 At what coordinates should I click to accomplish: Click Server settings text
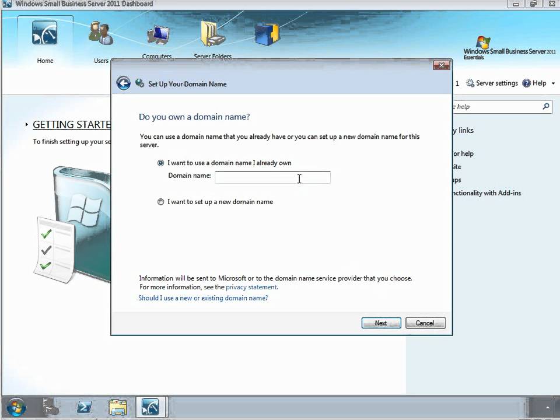coord(497,83)
